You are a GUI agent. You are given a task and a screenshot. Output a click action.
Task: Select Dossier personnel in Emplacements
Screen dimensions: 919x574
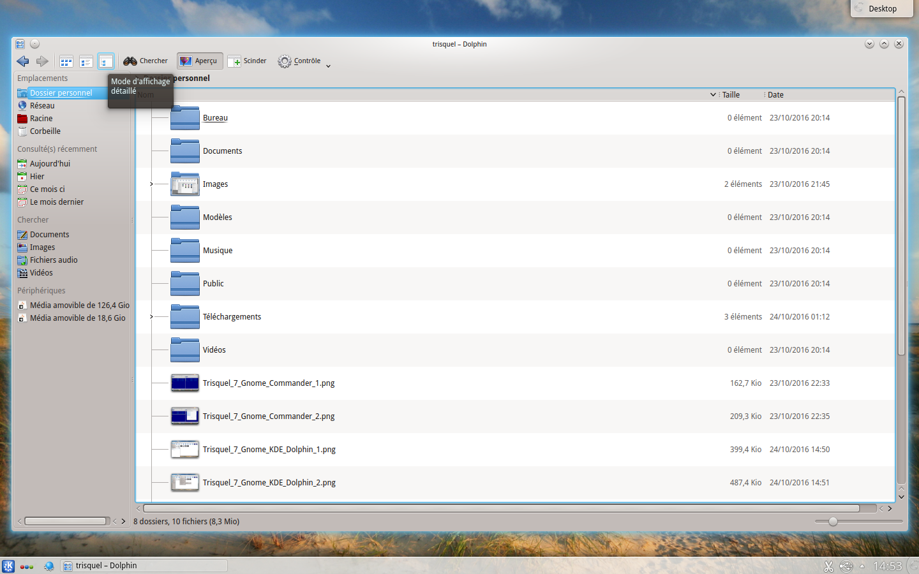pos(61,93)
